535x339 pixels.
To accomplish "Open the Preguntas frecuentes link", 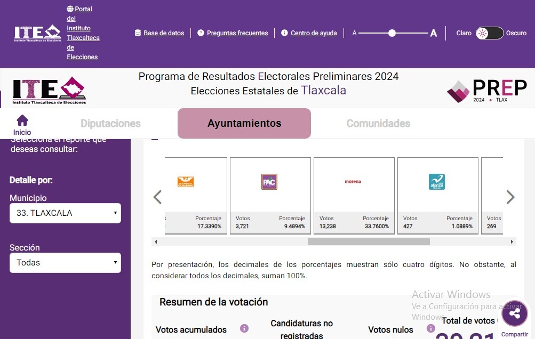I will click(x=237, y=33).
